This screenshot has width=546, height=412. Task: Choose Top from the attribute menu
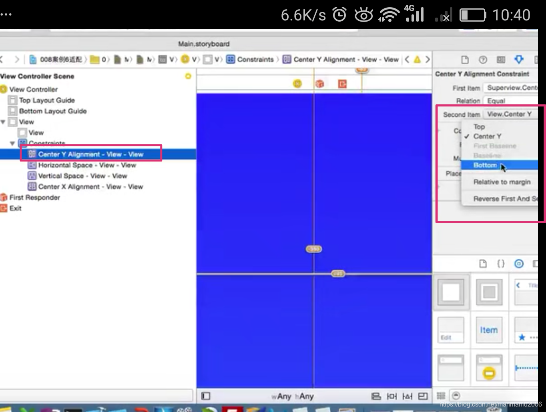[500, 127]
